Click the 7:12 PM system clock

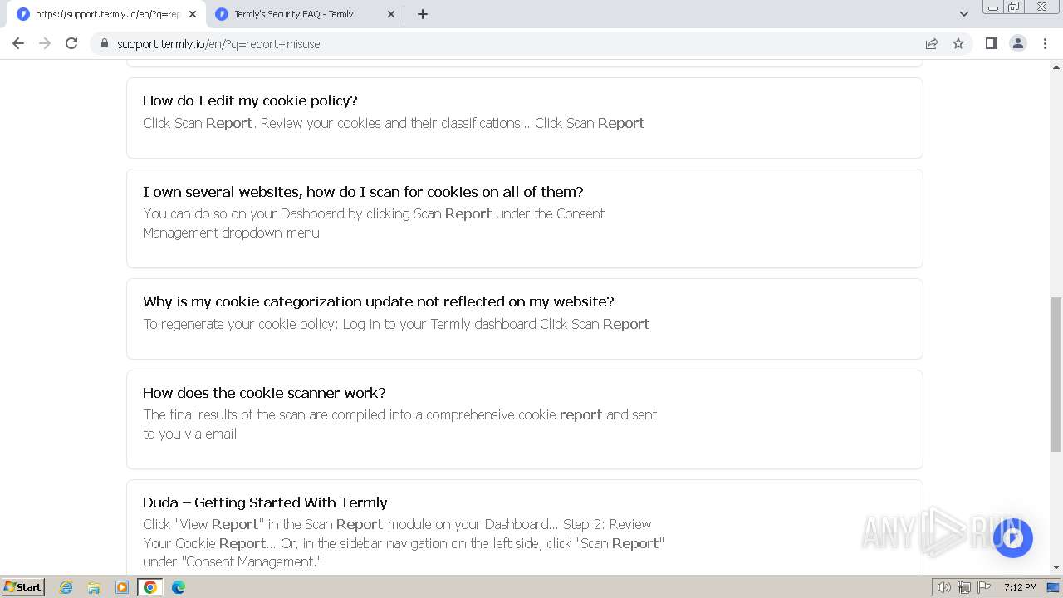pos(1020,587)
